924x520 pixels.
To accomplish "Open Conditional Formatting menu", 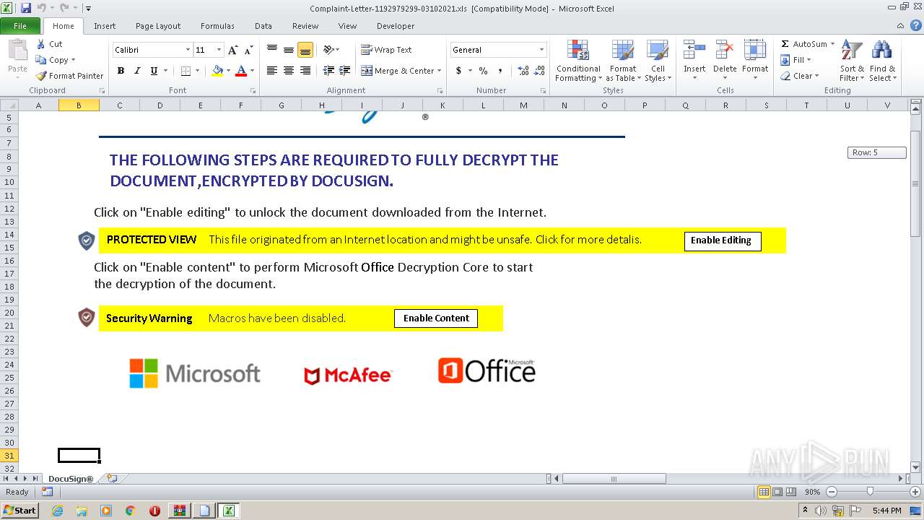I will pyautogui.click(x=577, y=61).
